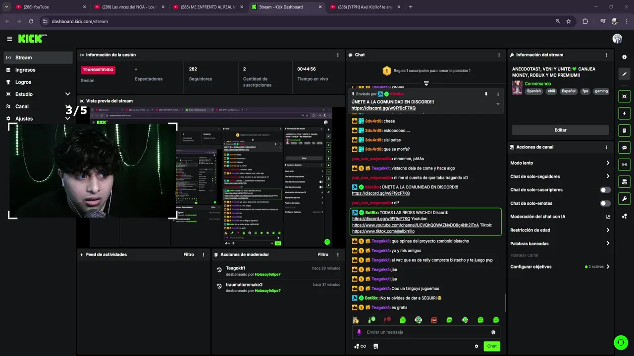Image resolution: width=634 pixels, height=356 pixels.
Task: Send message with green Chat button
Action: click(492, 346)
